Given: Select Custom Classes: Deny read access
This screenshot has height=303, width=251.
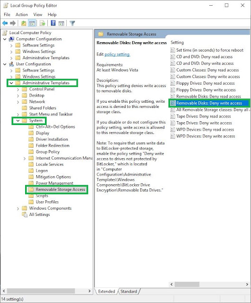Looking at the screenshot, I should click(207, 70).
